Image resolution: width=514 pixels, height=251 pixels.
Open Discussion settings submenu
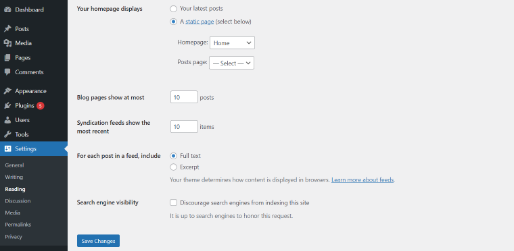18,201
